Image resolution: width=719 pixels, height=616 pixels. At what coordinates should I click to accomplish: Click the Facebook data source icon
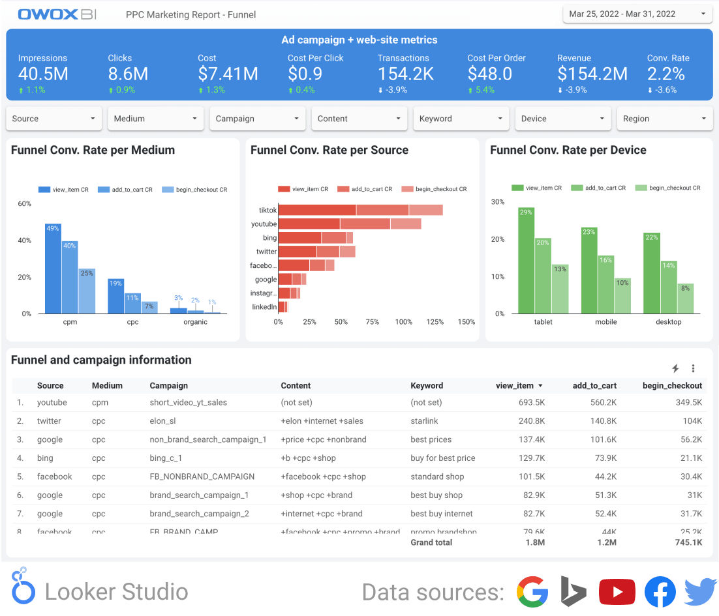[x=660, y=591]
